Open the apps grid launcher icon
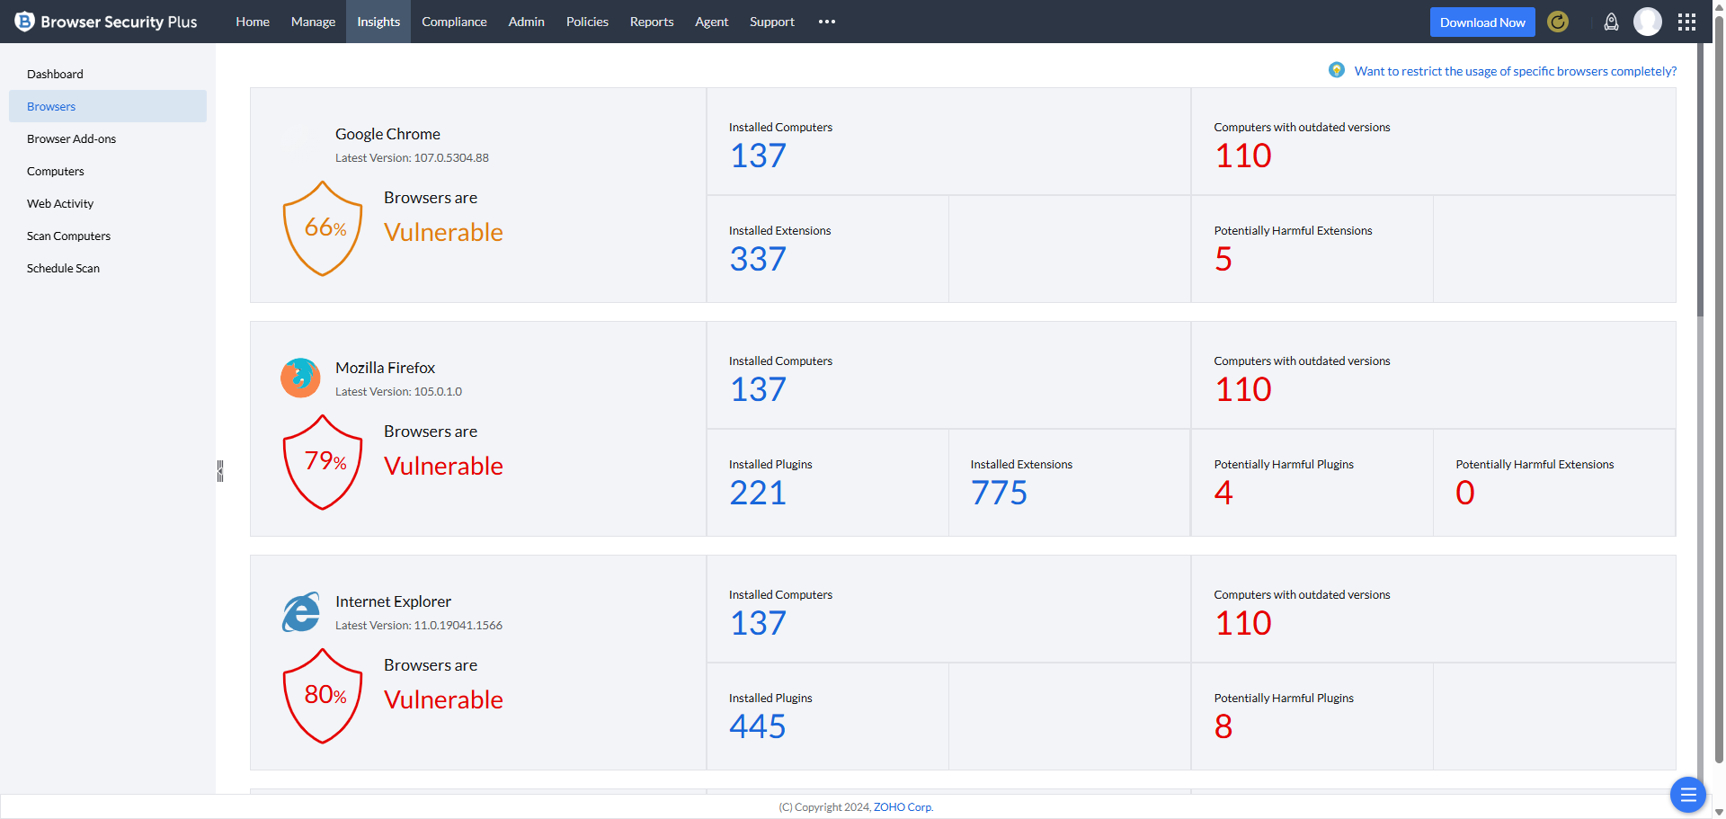 (1686, 22)
